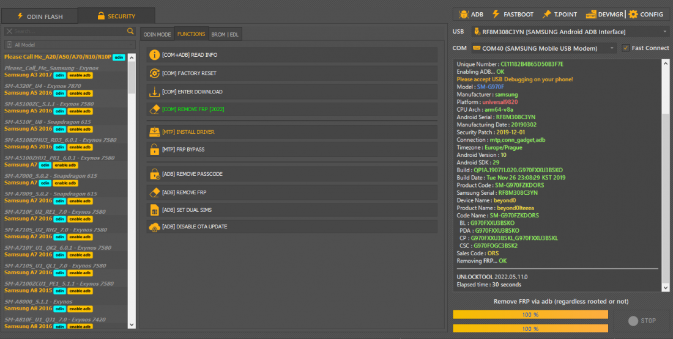Click the DISABLE OTA UPDATE cloud icon
Image resolution: width=673 pixels, height=339 pixels.
click(154, 227)
